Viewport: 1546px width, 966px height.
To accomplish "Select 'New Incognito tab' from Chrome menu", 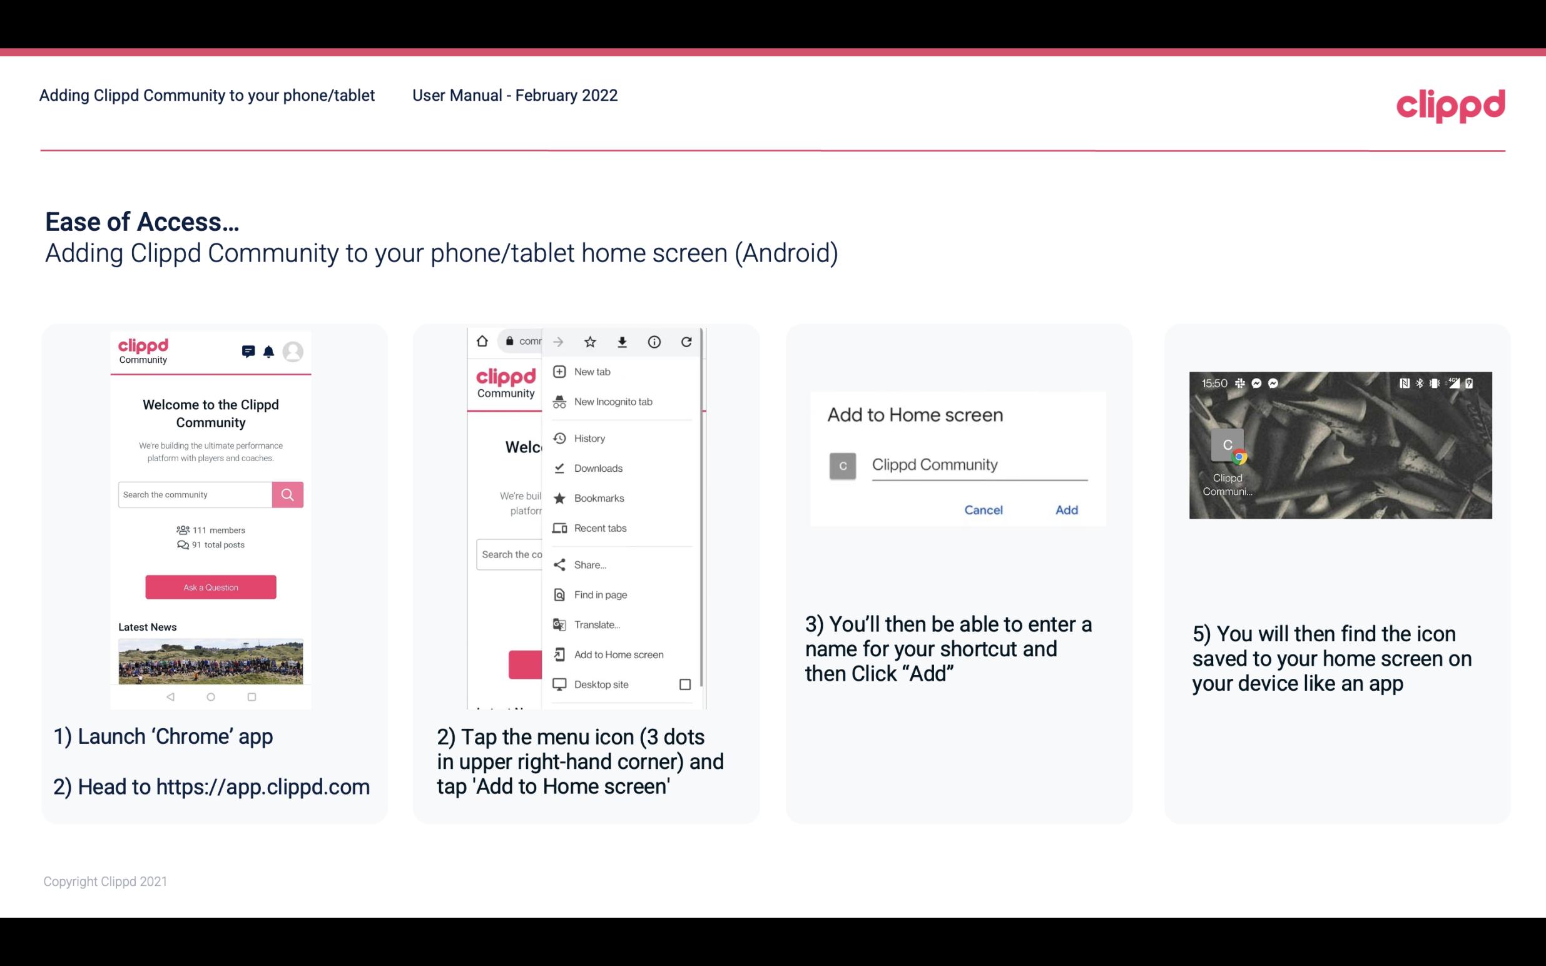I will tap(613, 402).
